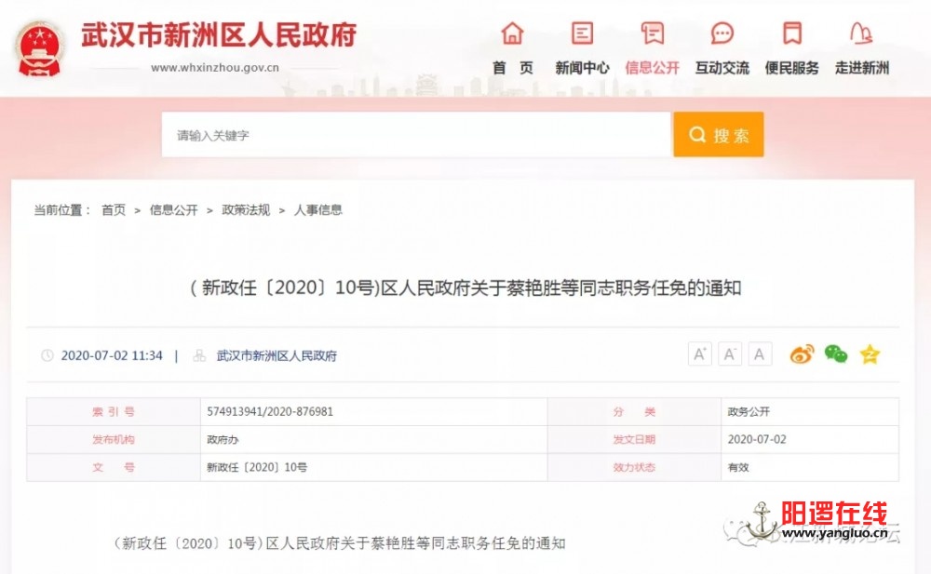Open the 新闻中心 menu item

point(582,68)
